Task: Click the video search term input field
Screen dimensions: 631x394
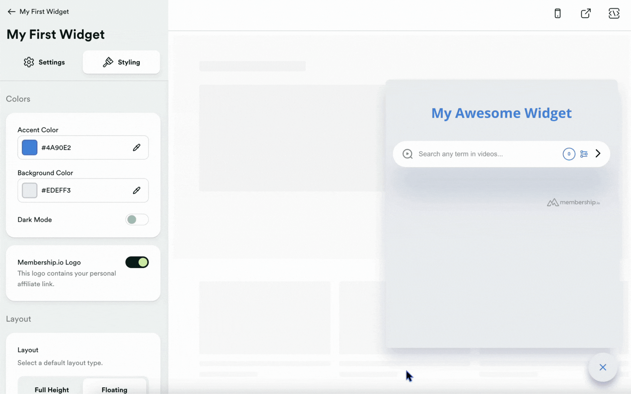Action: pyautogui.click(x=486, y=154)
